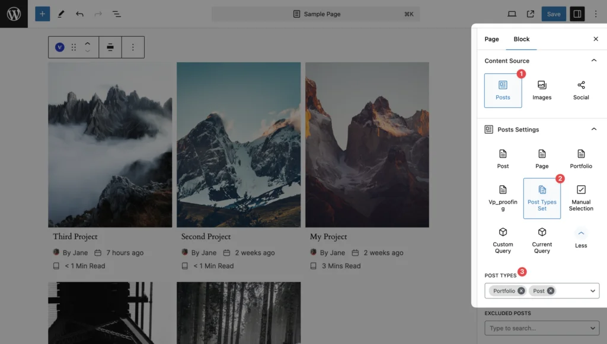Open the block inserter plus button
Viewport: 607px width, 344px height.
pyautogui.click(x=43, y=14)
